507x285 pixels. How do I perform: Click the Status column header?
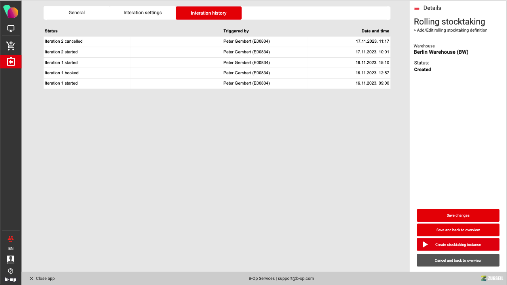coord(51,31)
